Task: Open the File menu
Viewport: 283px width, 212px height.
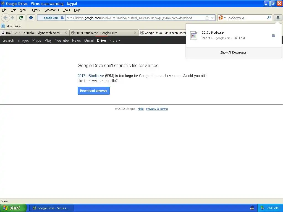Action: coord(4,10)
